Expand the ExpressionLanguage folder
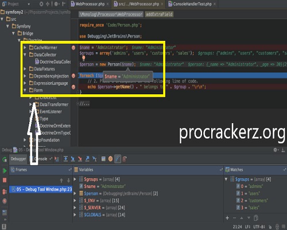 [x=25, y=83]
